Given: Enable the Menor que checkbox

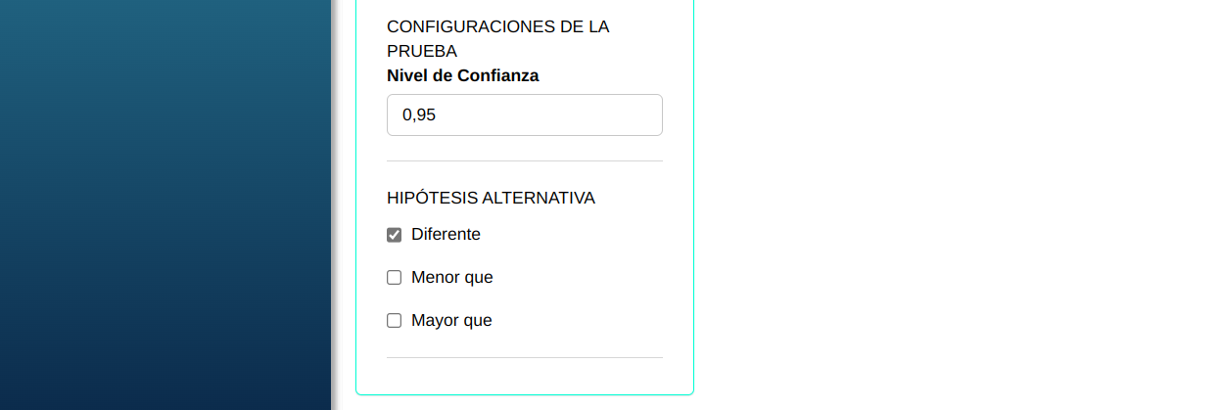Looking at the screenshot, I should [x=395, y=278].
